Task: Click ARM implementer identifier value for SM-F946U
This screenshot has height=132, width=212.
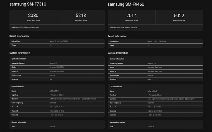Action: point(171,99)
